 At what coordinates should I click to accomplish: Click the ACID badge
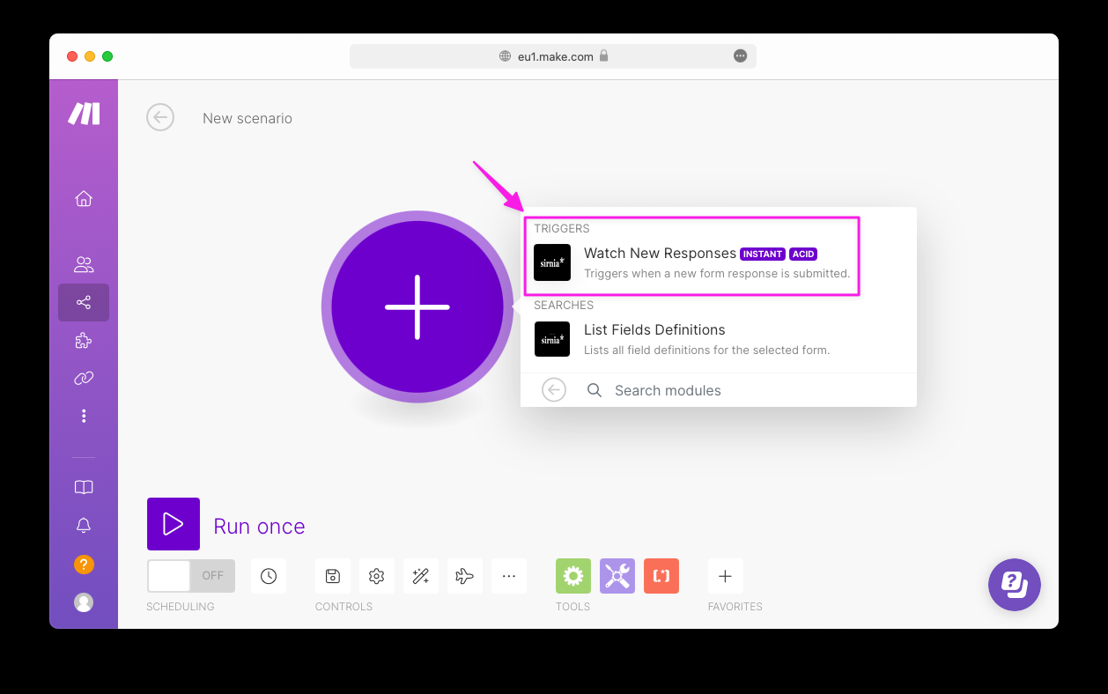click(803, 254)
